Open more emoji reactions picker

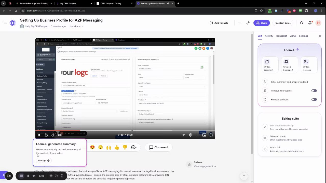pyautogui.click(x=134, y=147)
